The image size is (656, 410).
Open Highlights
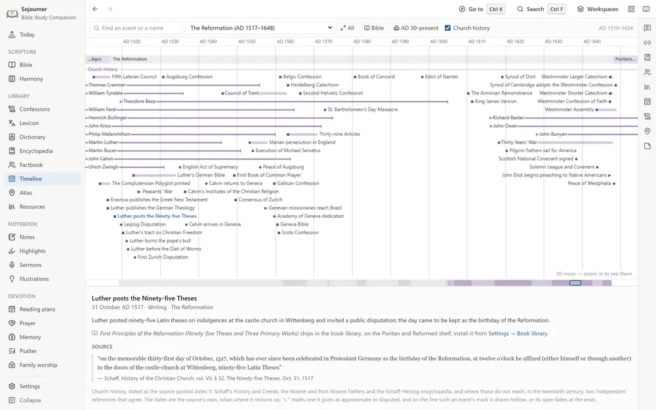point(42,251)
